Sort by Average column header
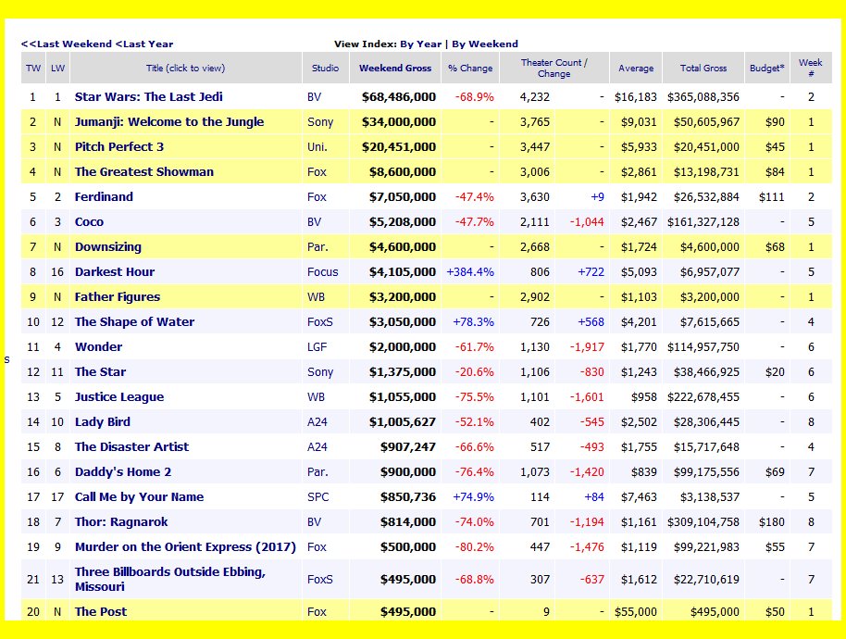This screenshot has width=846, height=639. pos(636,68)
